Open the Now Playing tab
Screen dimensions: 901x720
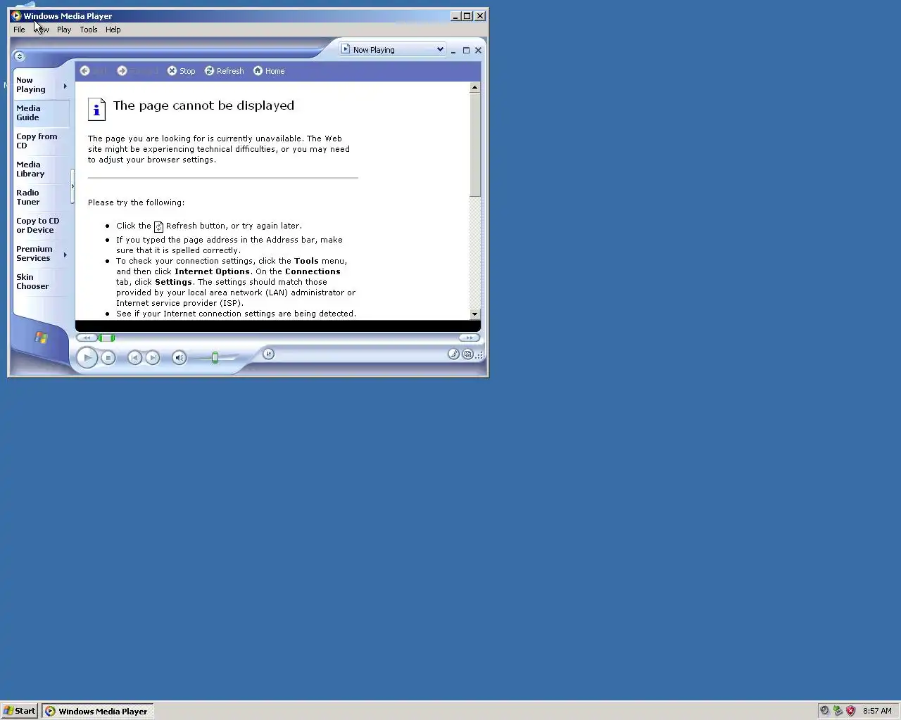(37, 85)
